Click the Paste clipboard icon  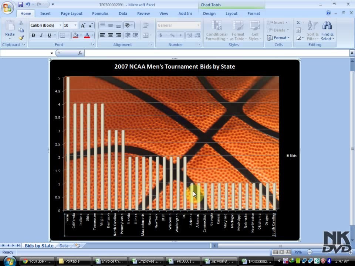10,26
